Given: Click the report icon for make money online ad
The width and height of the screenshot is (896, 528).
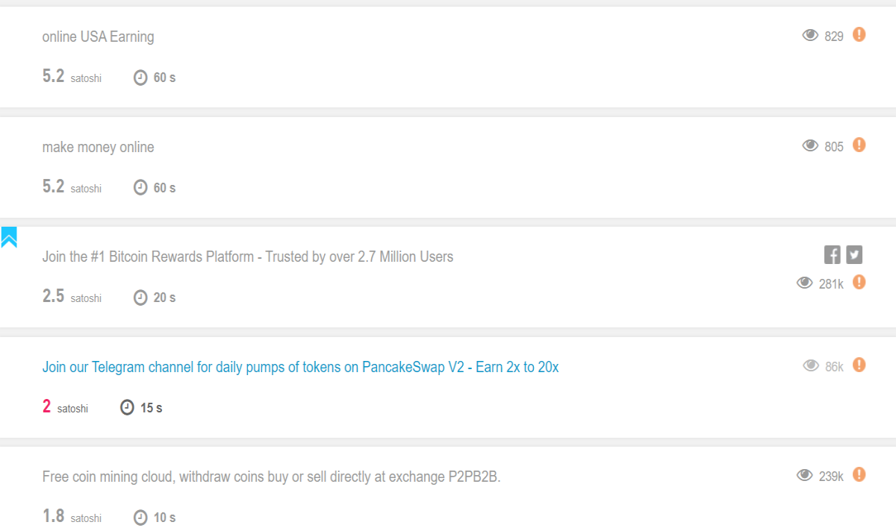Looking at the screenshot, I should pyautogui.click(x=859, y=145).
